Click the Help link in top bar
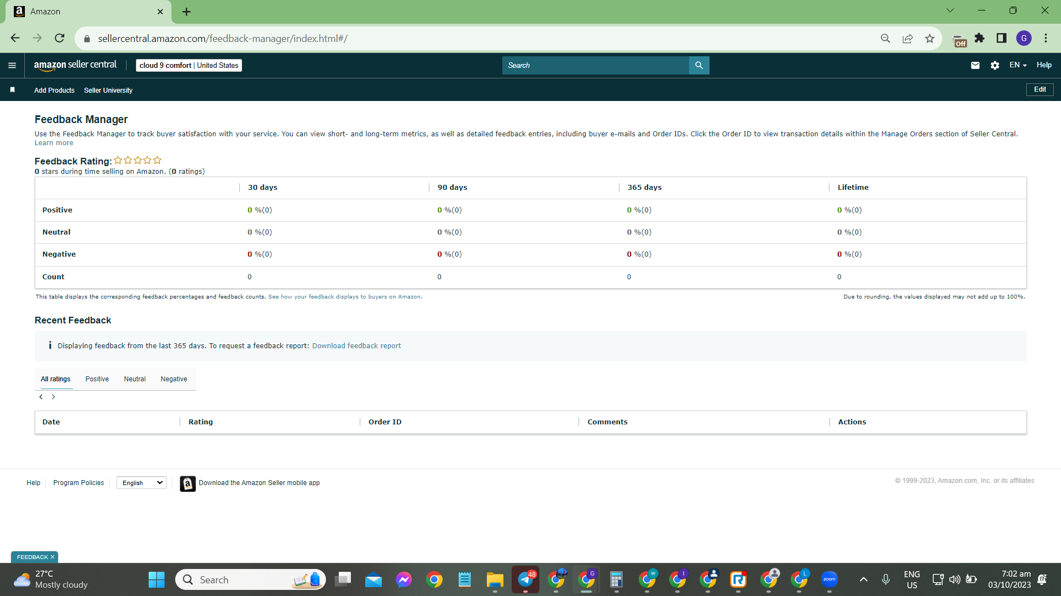The height and width of the screenshot is (596, 1061). pos(1044,65)
